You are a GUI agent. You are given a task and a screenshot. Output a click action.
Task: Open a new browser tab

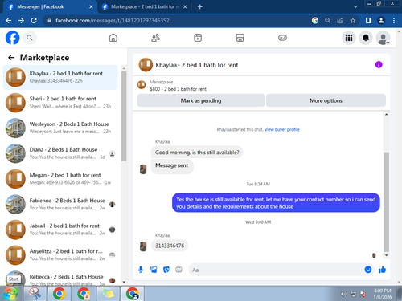tap(200, 6)
